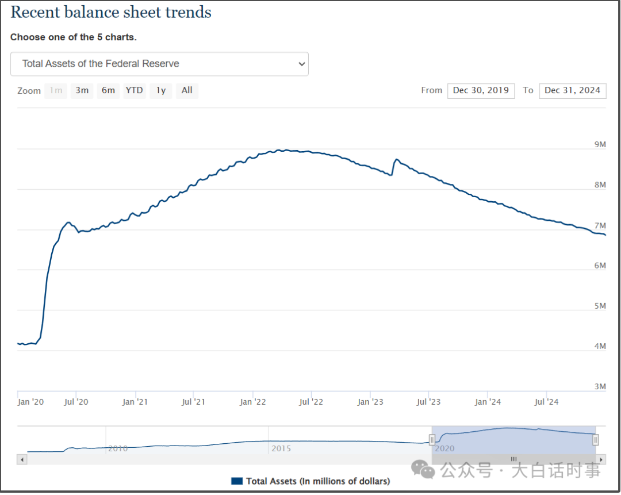
Task: Select the 1m zoom range
Action: pyautogui.click(x=56, y=90)
